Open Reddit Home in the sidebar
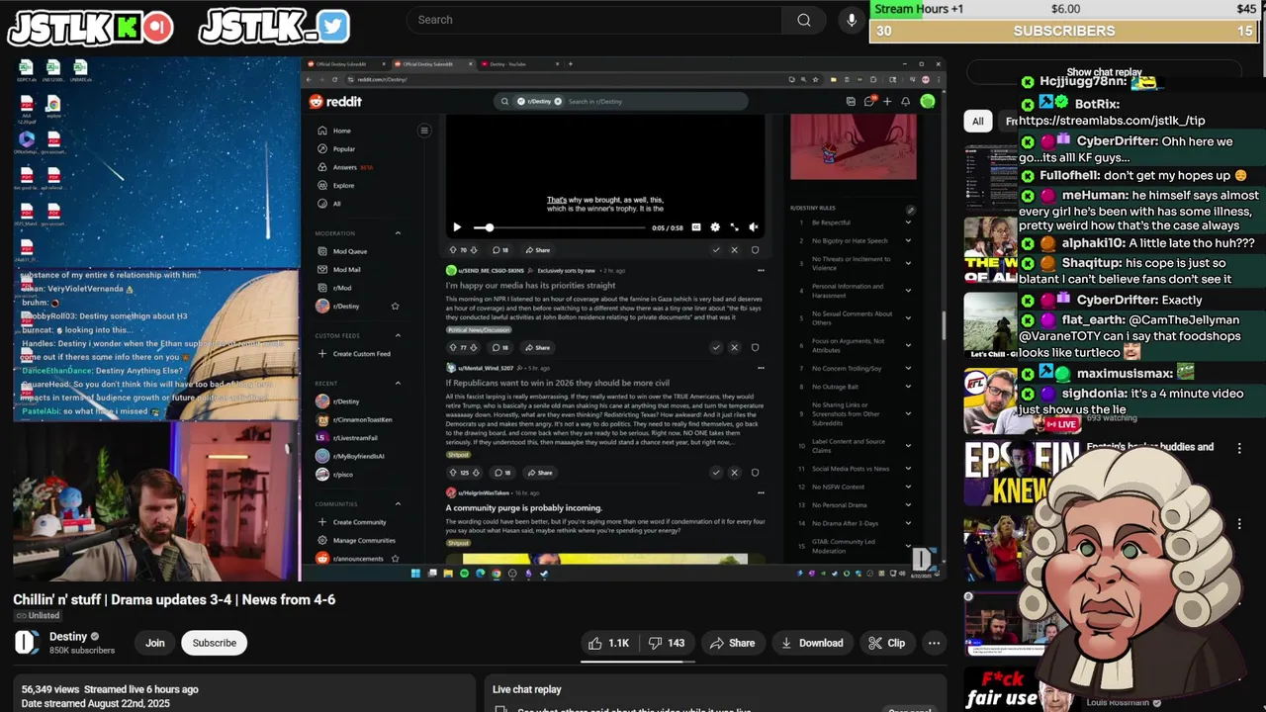This screenshot has height=712, width=1266. pos(333,131)
